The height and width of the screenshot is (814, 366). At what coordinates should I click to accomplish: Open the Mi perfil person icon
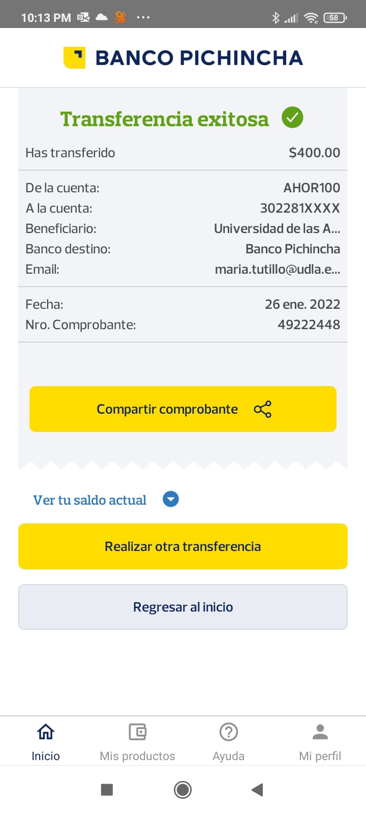(320, 732)
